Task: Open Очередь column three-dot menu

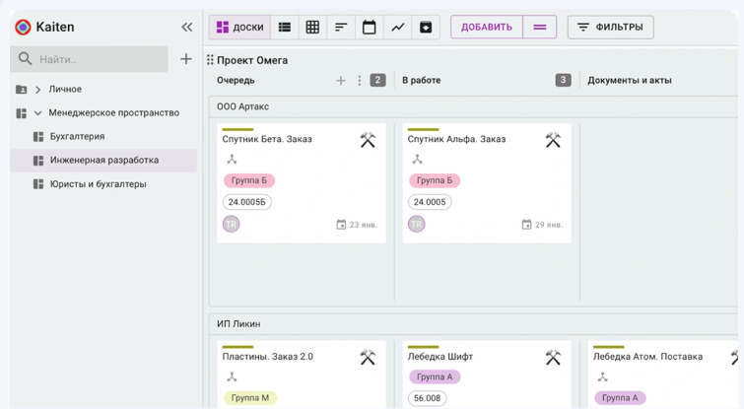Action: click(360, 81)
